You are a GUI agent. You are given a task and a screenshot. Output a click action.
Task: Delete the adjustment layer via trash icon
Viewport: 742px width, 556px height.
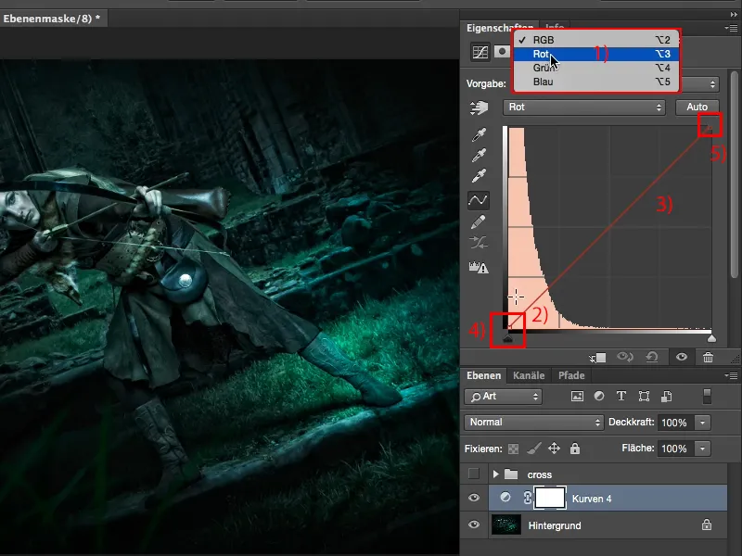[x=708, y=358]
